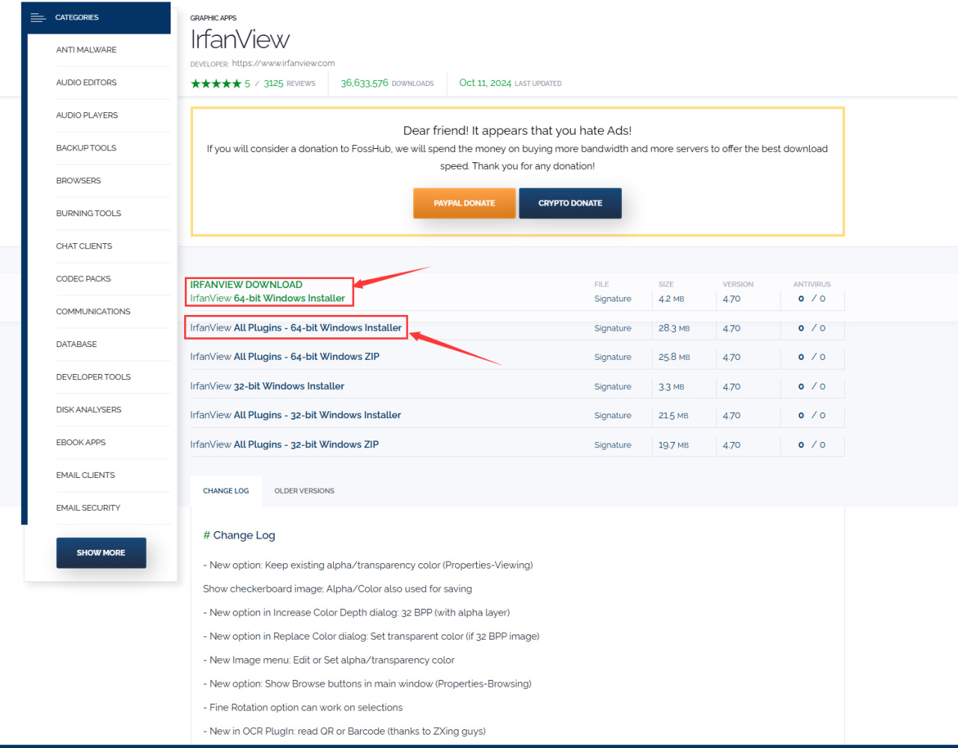Open the Burning Tools category
The width and height of the screenshot is (958, 748).
pyautogui.click(x=88, y=213)
